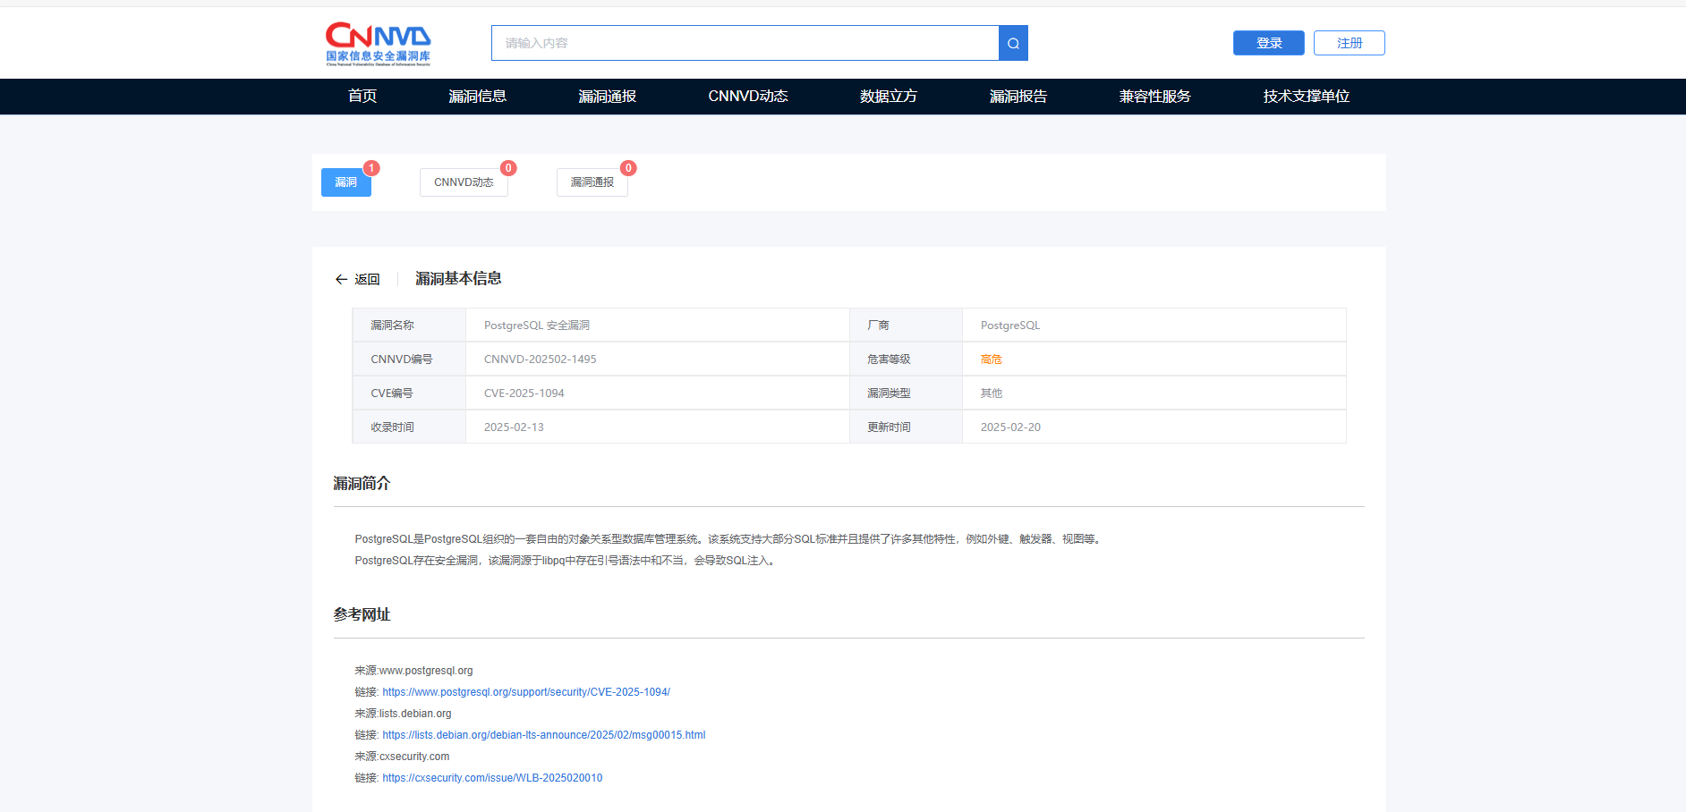Open 漏洞通报 in the dark navigation bar
This screenshot has height=812, width=1686.
pos(607,96)
